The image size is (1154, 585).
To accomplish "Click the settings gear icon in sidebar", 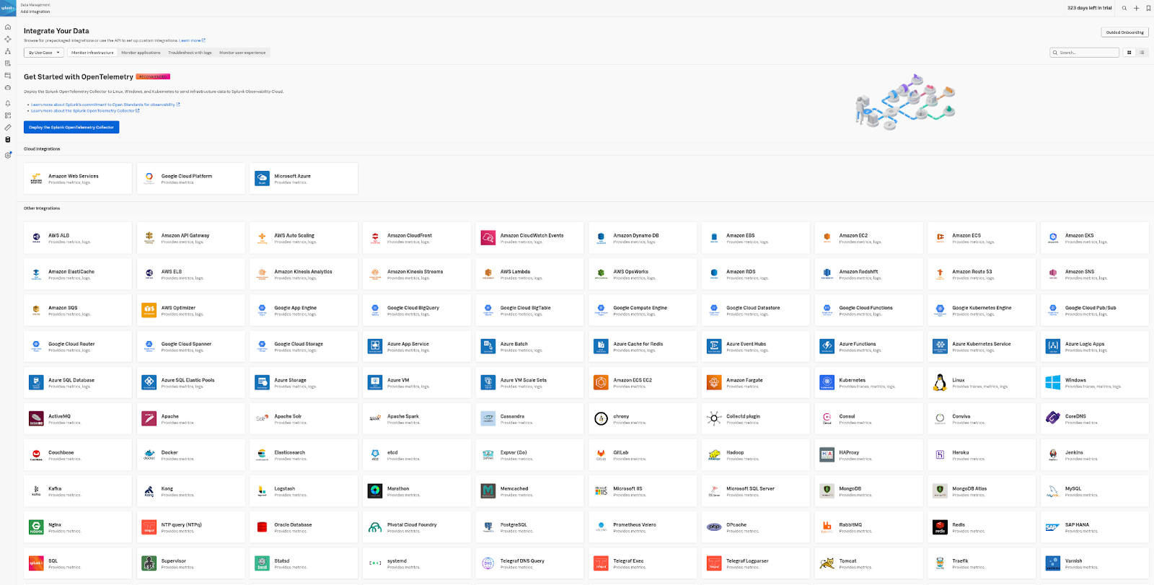I will click(8, 155).
